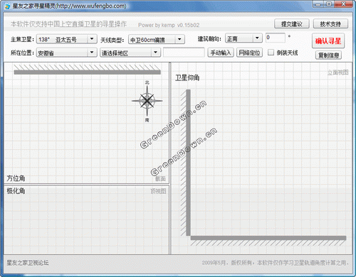Click the 网络定位 network locate button
356x277 pixels.
(249, 53)
